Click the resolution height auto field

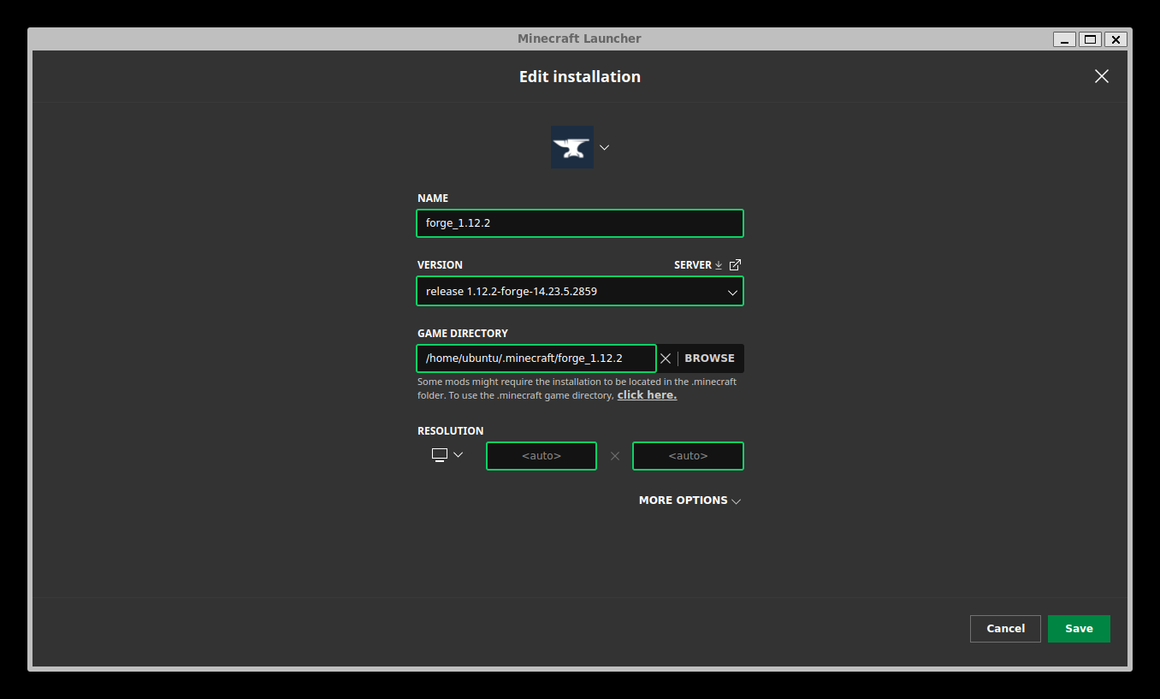[688, 456]
